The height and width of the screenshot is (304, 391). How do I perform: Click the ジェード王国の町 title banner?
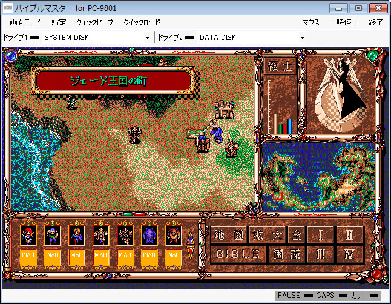point(113,81)
